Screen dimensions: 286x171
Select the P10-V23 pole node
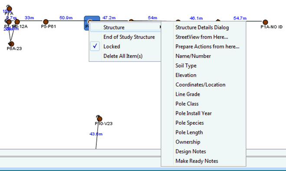click(99, 119)
